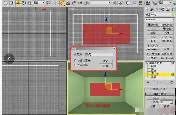
Task: Open the Utilities hammer panel tab
Action: (x=173, y=10)
